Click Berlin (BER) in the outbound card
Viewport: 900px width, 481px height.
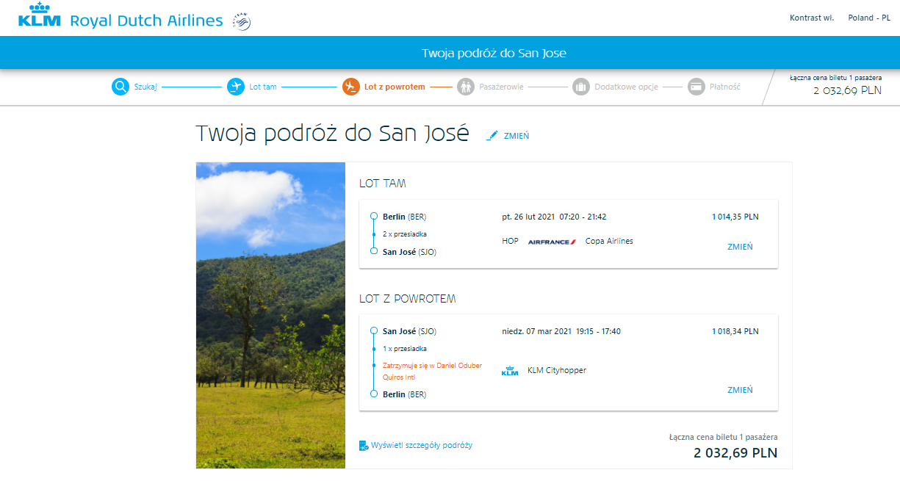coord(404,217)
